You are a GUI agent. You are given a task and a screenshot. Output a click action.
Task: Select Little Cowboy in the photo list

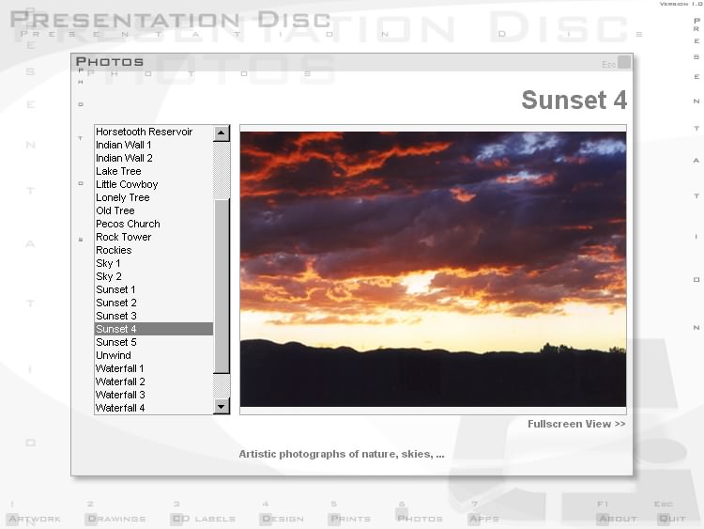click(154, 184)
